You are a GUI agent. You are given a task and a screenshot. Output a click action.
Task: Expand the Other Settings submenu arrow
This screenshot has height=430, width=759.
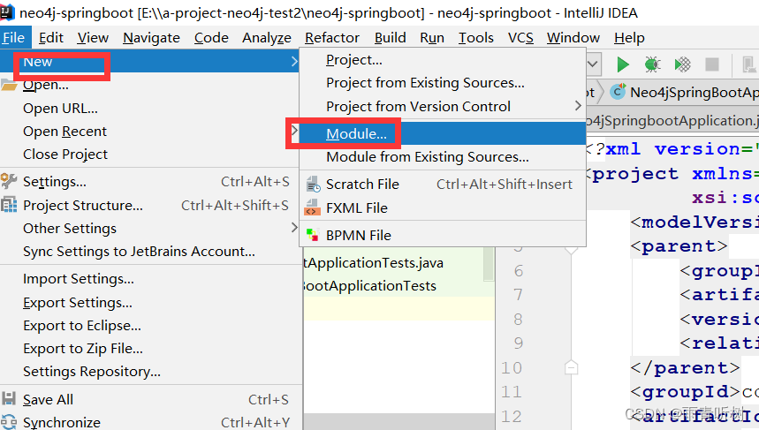pos(294,228)
